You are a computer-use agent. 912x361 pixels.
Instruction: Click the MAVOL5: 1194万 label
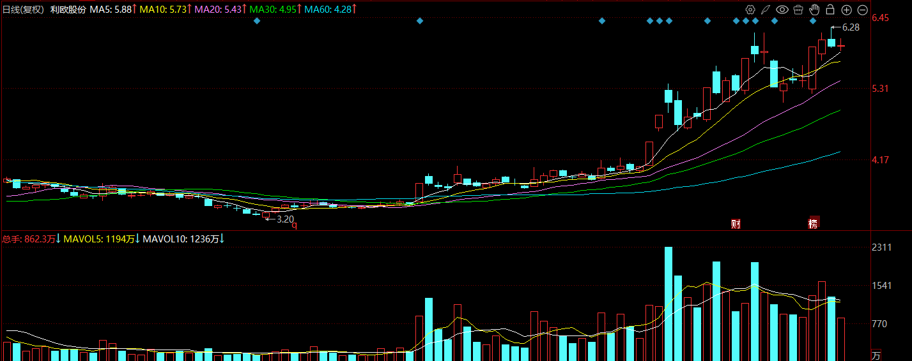click(x=99, y=239)
